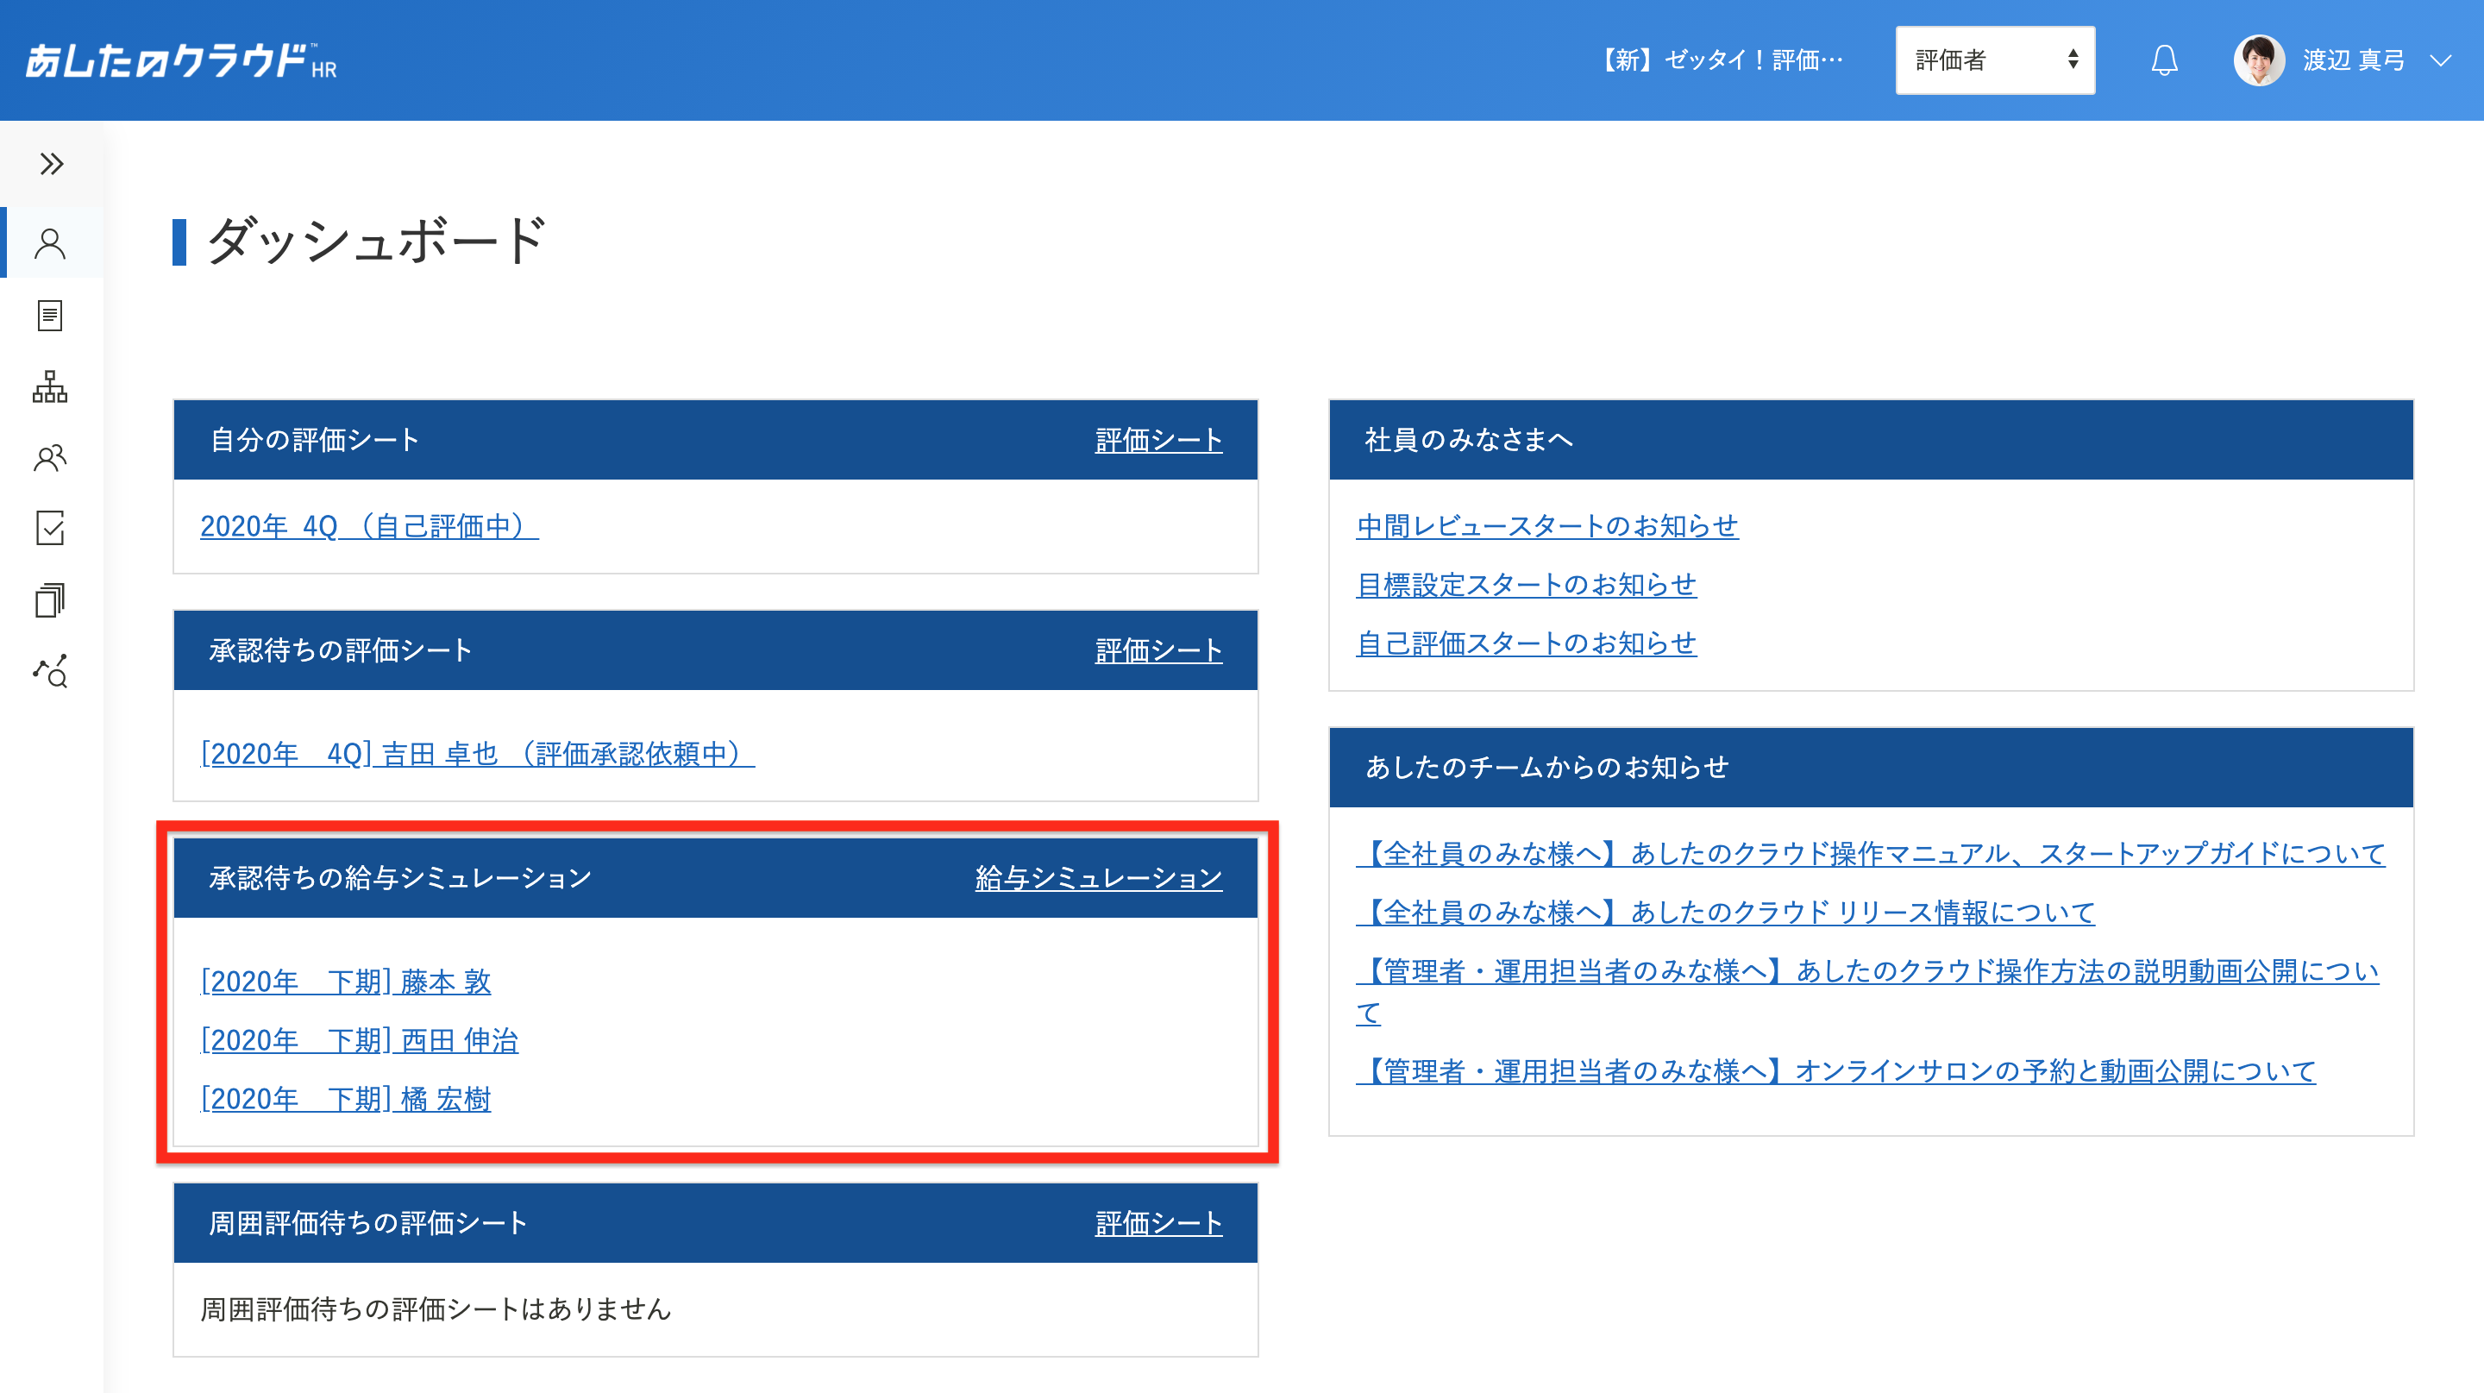This screenshot has height=1393, width=2484.
Task: Expand the sidebar with double chevron icon
Action: (x=51, y=164)
